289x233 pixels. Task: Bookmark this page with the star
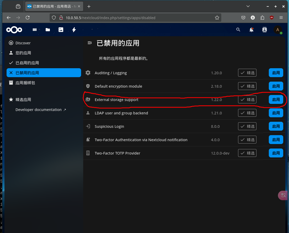[x=217, y=18]
